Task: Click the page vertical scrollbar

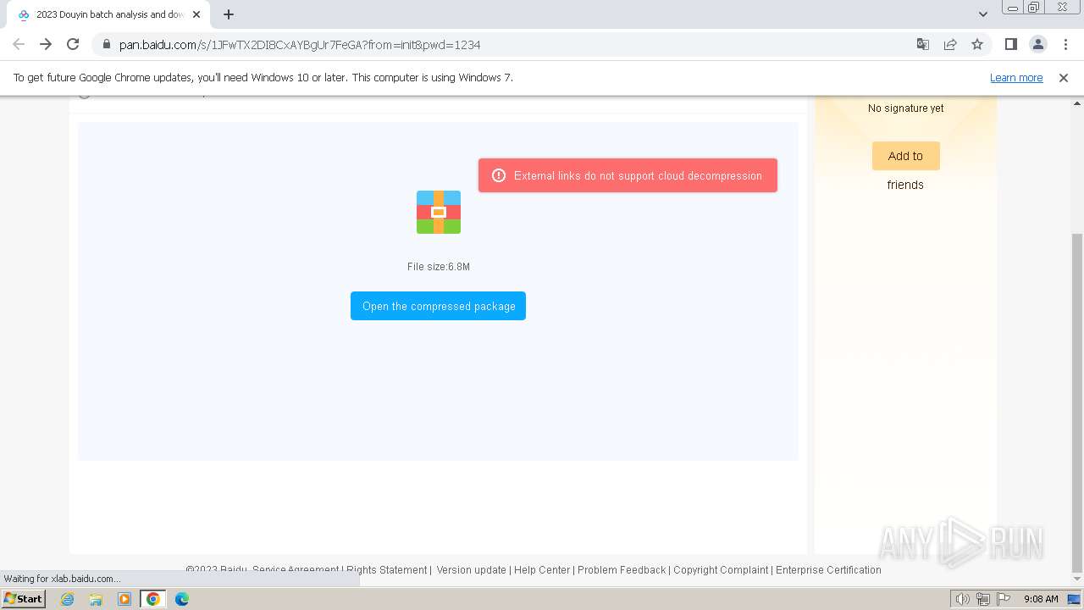Action: [1077, 402]
